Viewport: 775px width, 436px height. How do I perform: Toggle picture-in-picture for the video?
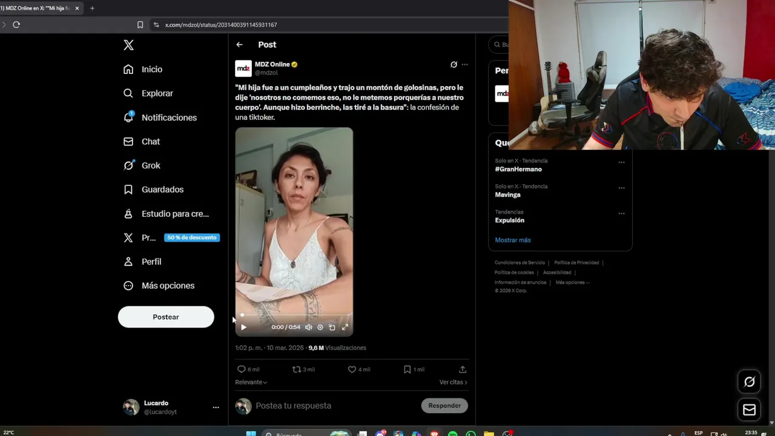click(x=332, y=327)
